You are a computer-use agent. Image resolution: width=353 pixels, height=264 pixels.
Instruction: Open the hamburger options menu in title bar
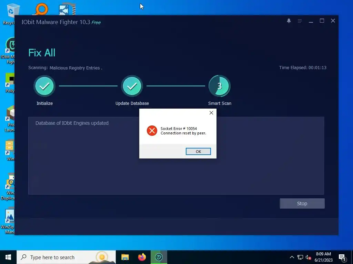(x=300, y=21)
